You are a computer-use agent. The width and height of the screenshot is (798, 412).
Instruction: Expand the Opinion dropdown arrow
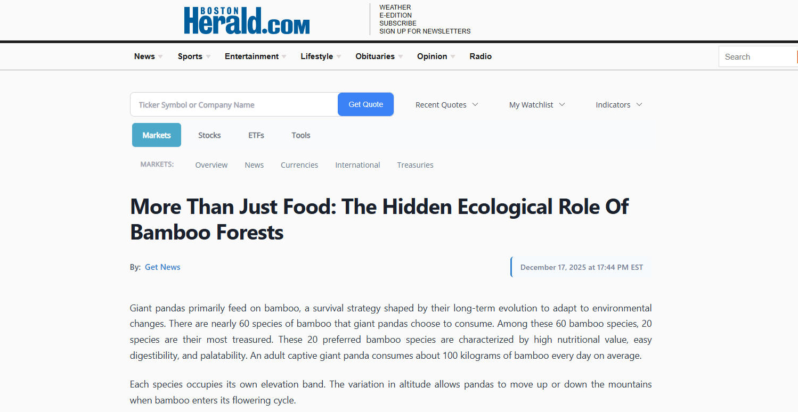point(453,57)
